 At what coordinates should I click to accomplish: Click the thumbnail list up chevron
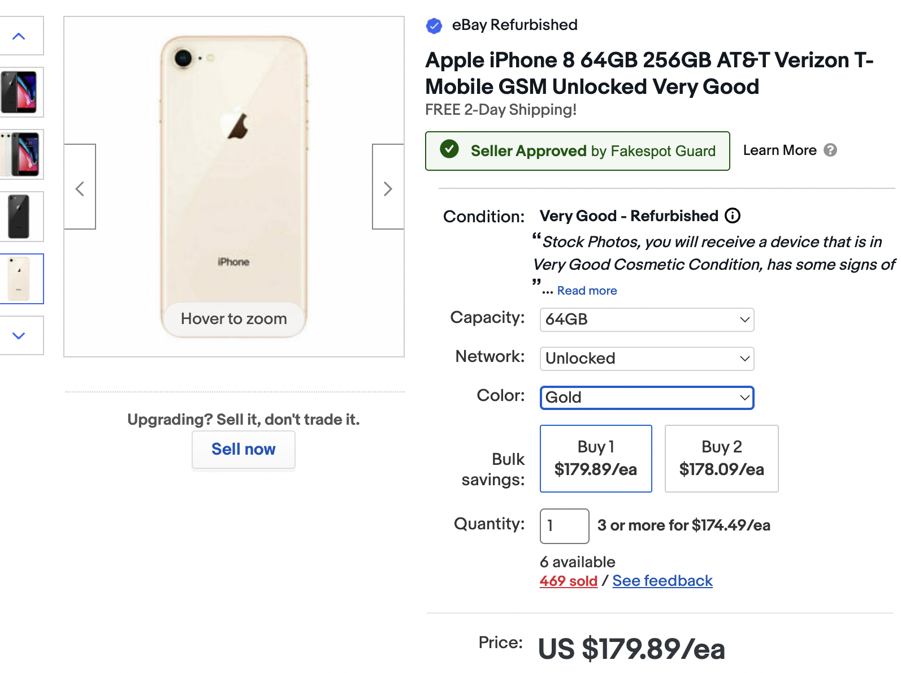(x=19, y=36)
